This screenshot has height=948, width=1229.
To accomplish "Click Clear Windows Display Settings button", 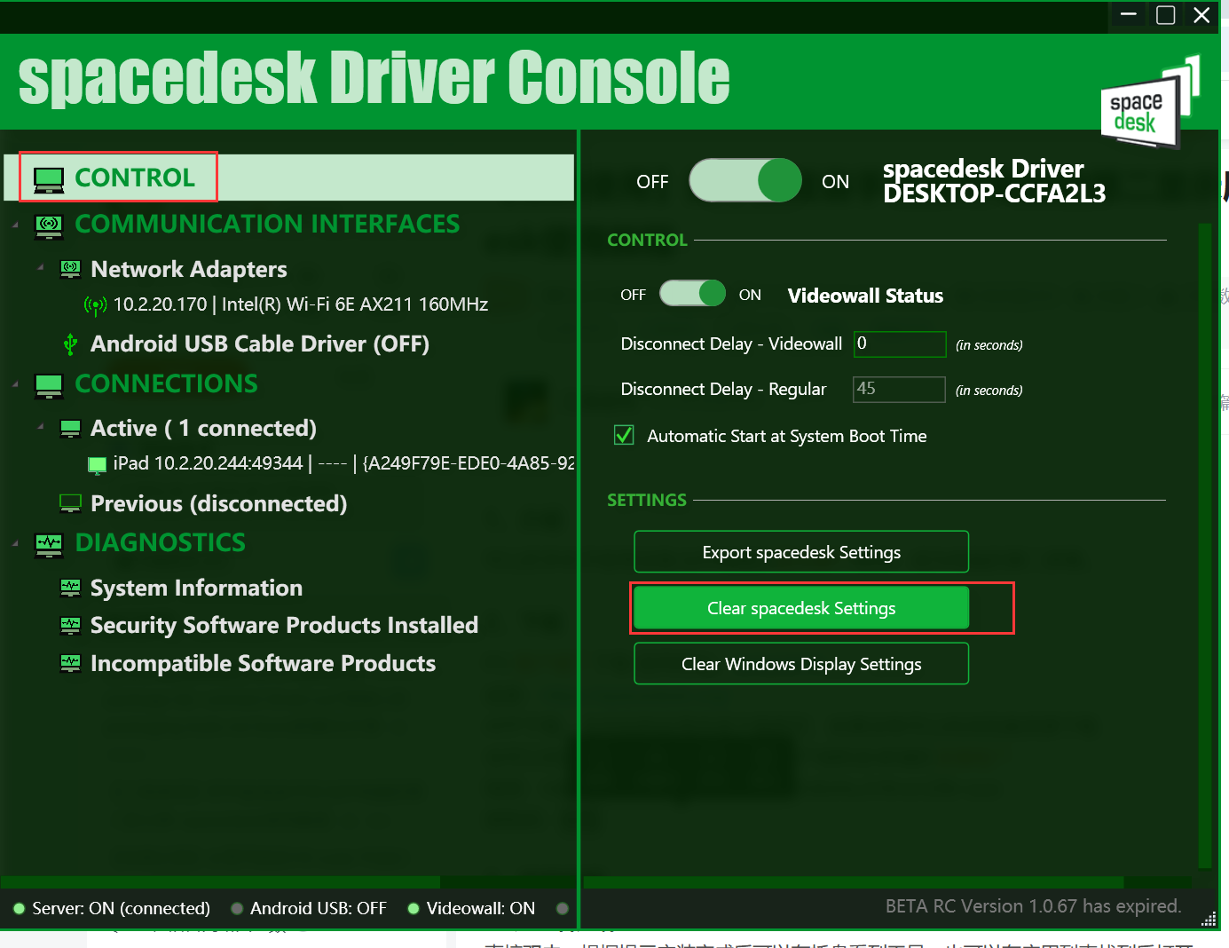I will 801,664.
